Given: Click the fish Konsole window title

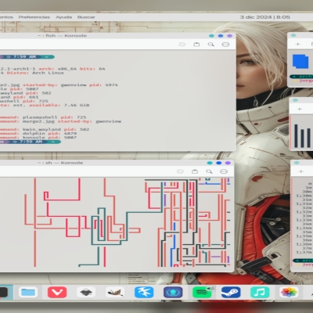Looking at the screenshot, I should pyautogui.click(x=62, y=35).
